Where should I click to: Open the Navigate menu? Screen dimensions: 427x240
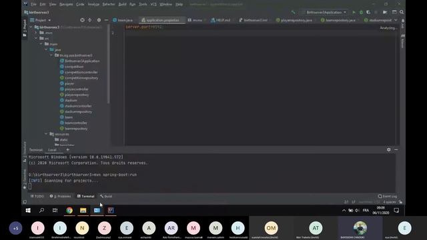66,5
